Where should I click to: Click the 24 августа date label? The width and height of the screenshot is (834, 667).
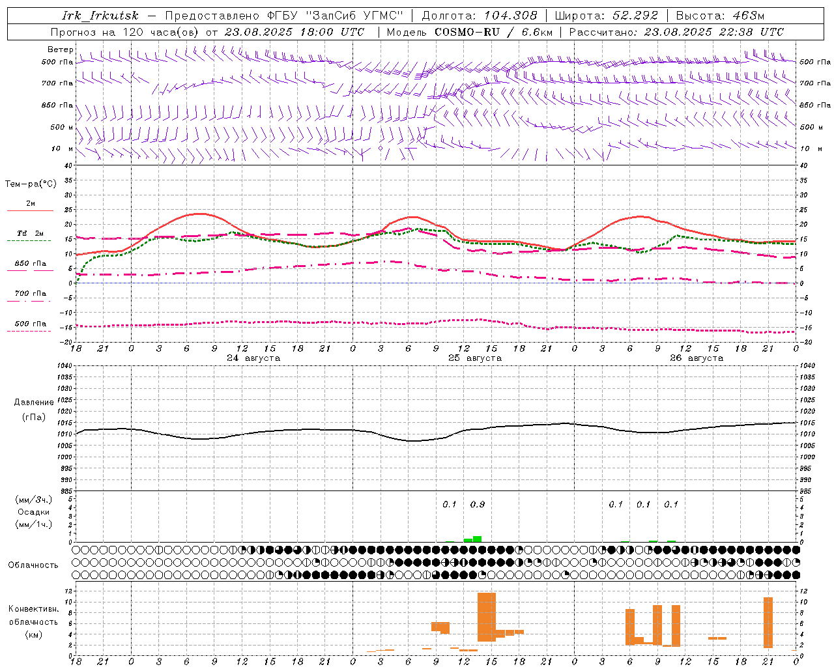point(253,358)
